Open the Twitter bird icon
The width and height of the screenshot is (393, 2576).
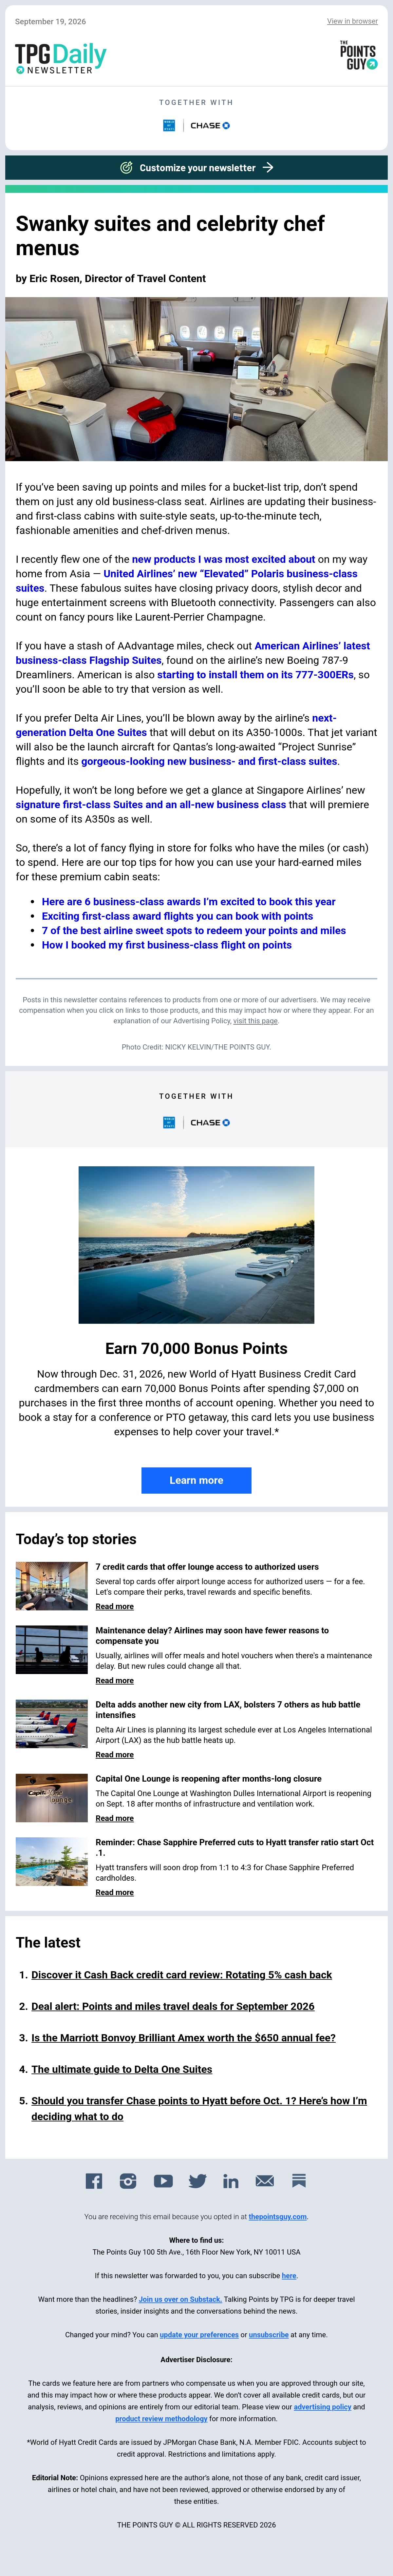(197, 2181)
